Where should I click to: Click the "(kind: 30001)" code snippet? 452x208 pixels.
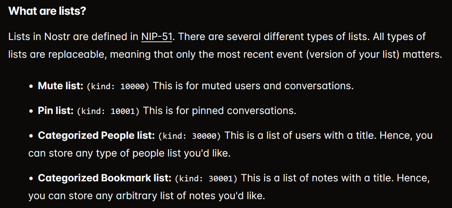[206, 178]
